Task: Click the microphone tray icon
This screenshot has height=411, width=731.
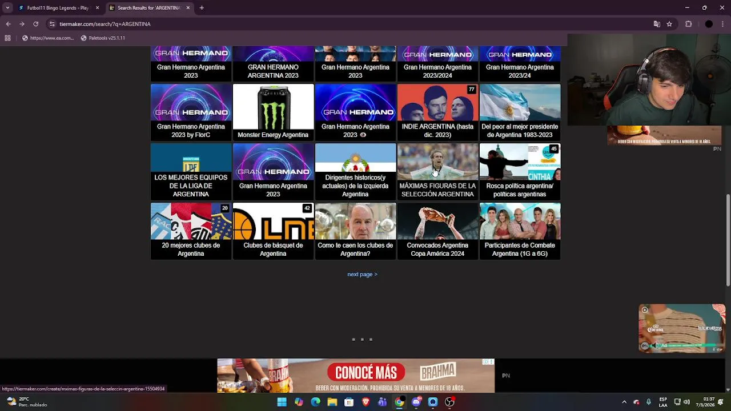Action: 648,402
